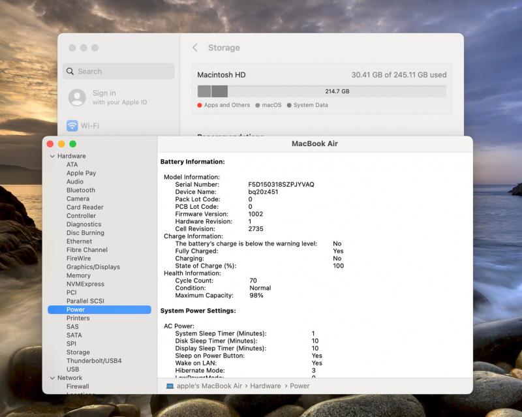Viewport: 522px width, 417px height.
Task: Select Parallel SCSI in the sidebar
Action: (x=85, y=301)
